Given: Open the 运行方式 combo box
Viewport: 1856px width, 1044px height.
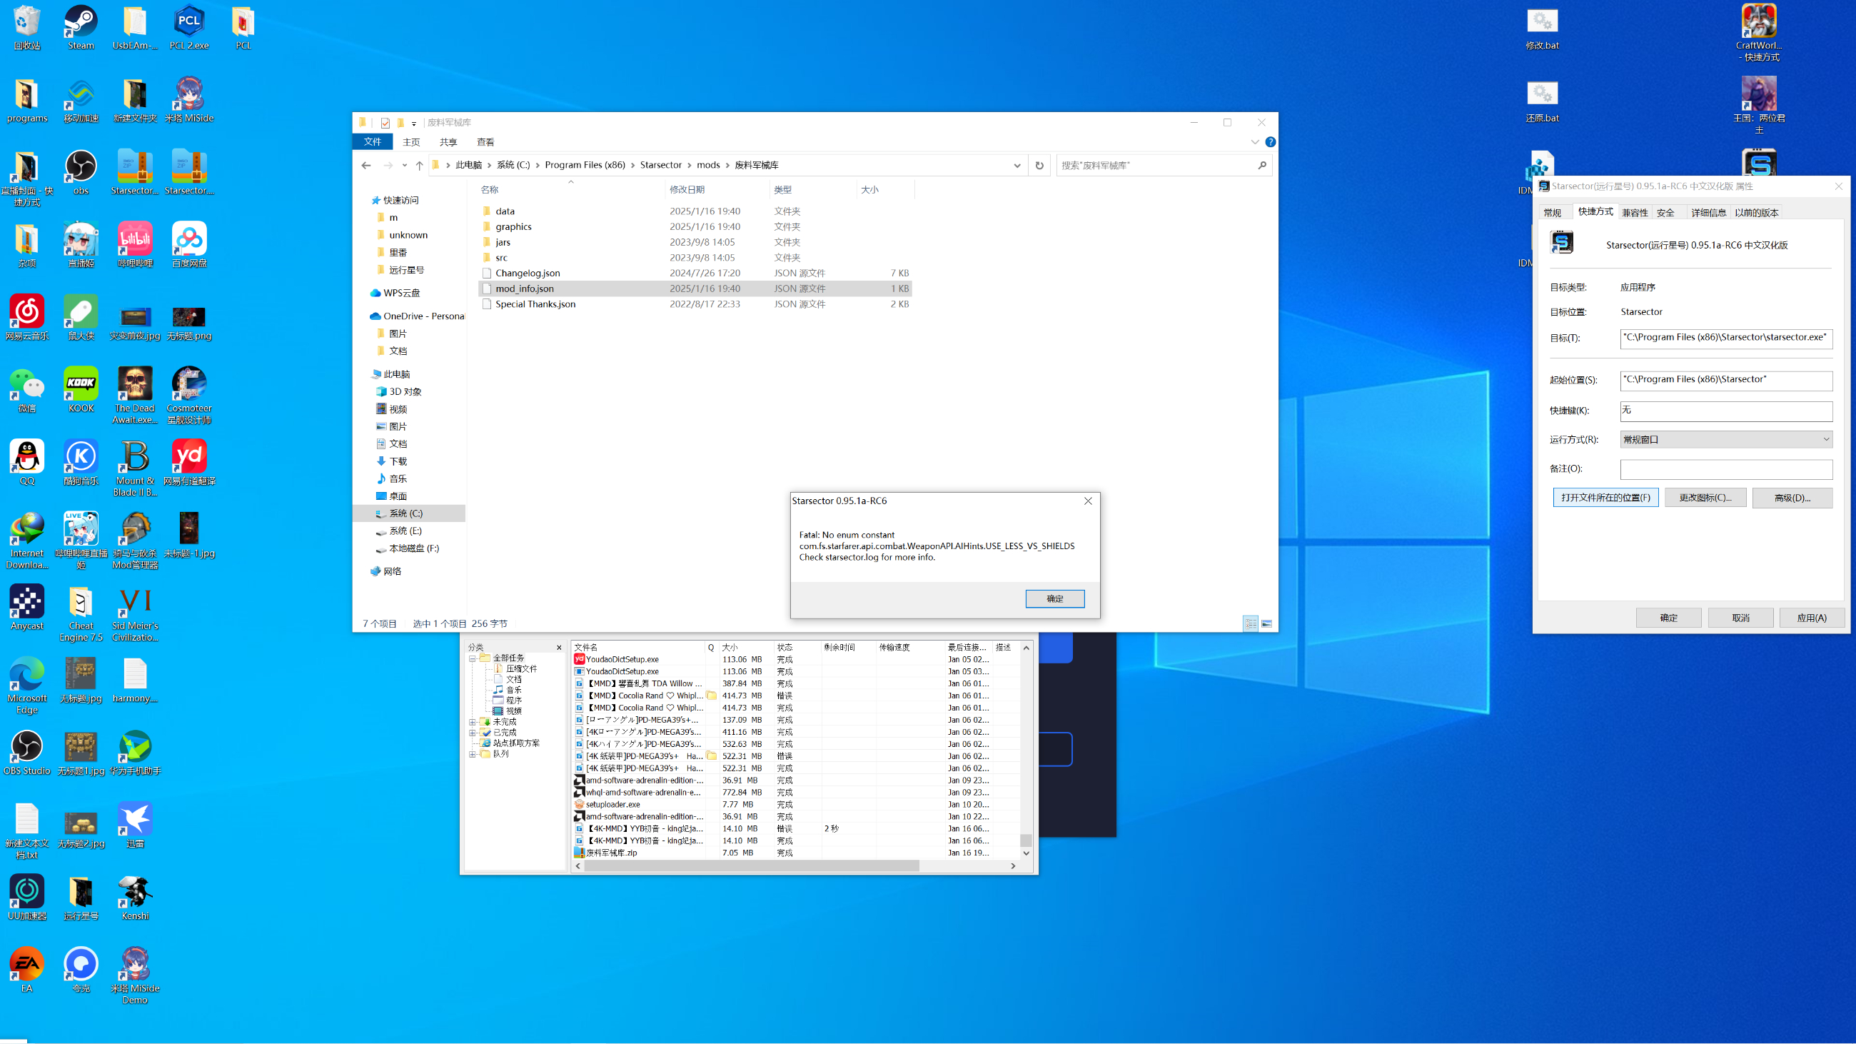Looking at the screenshot, I should tap(1725, 439).
